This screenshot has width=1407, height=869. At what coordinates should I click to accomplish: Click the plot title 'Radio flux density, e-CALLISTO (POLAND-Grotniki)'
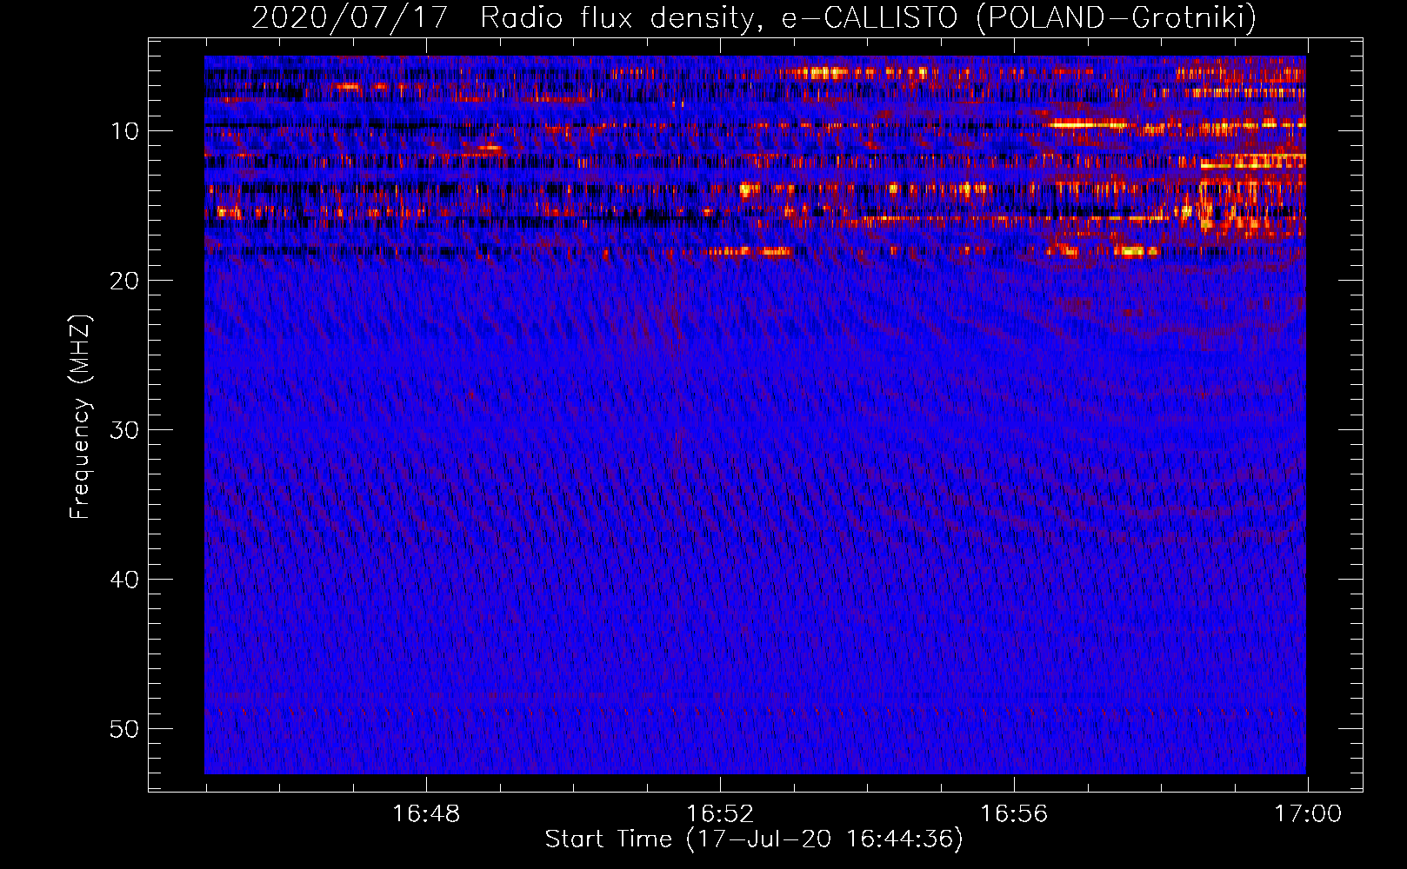pos(868,18)
